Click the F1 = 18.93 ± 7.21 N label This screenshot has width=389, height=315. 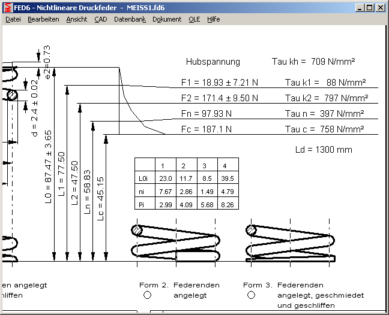click(220, 83)
